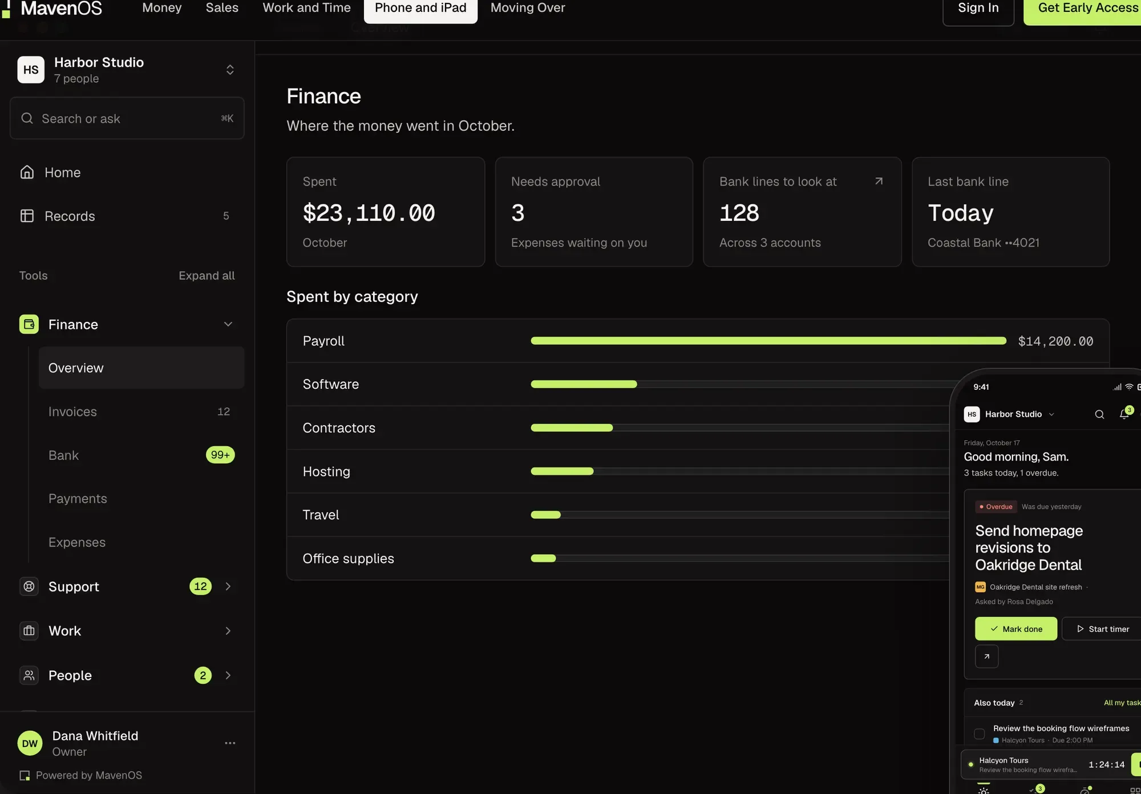1141x794 pixels.
Task: Tap the phone notification bell icon
Action: click(1124, 414)
